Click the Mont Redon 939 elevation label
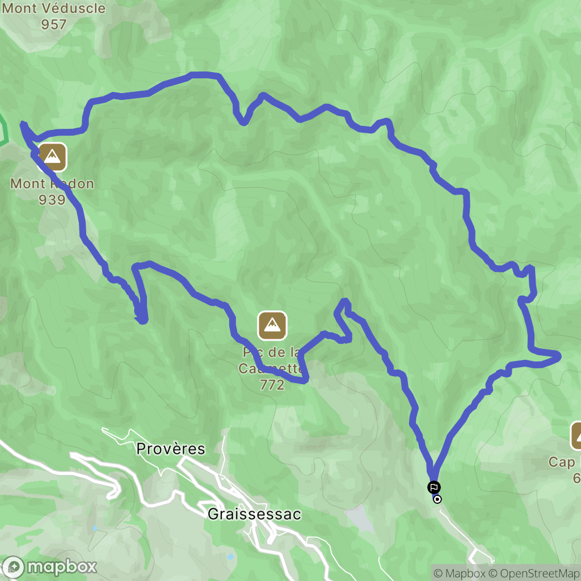 [x=52, y=192]
